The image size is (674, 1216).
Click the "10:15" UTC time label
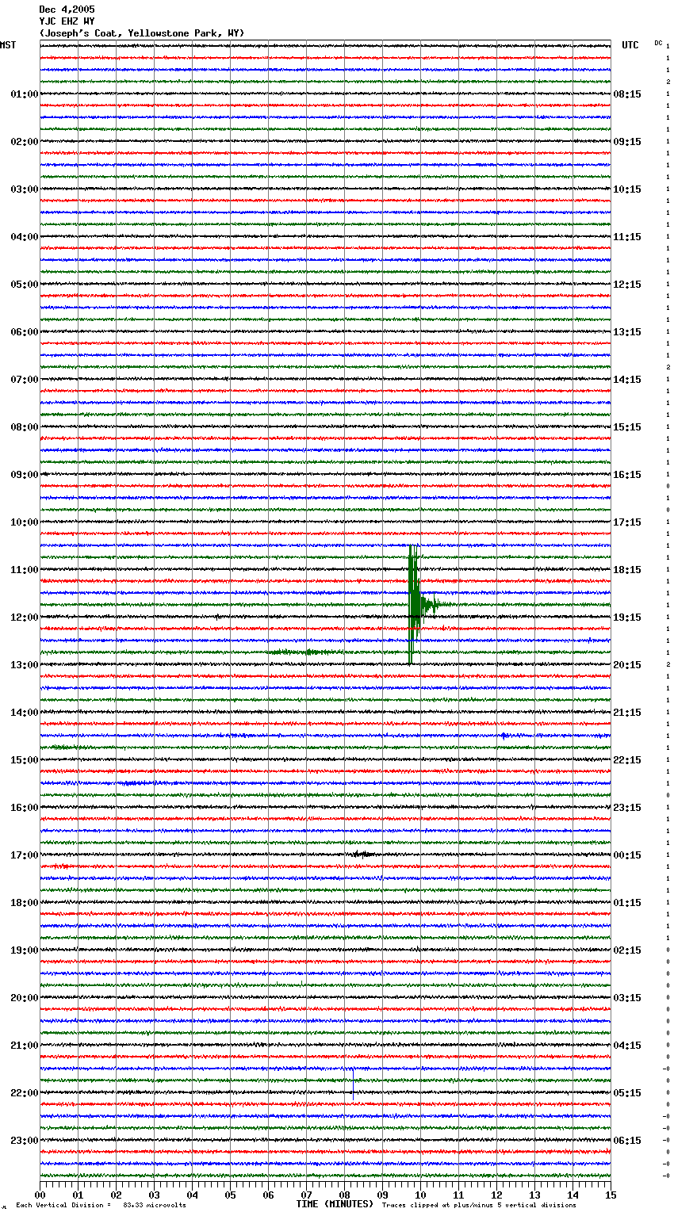[627, 189]
